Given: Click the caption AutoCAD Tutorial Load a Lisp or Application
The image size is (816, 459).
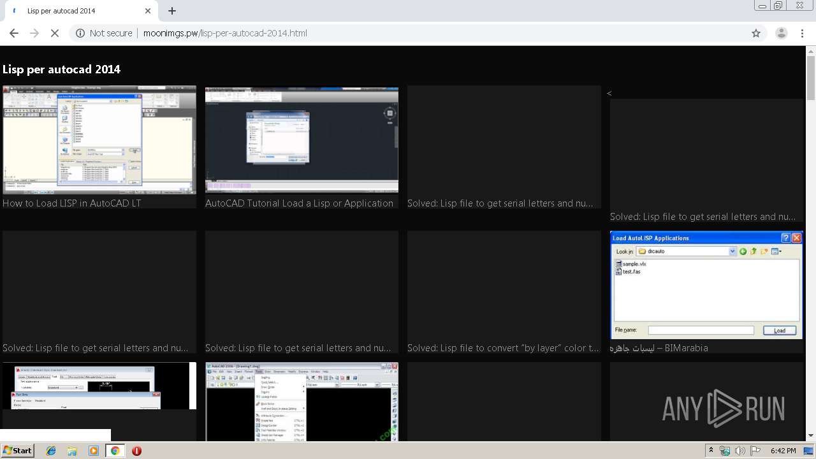Looking at the screenshot, I should 299,203.
